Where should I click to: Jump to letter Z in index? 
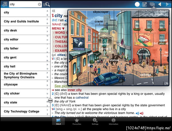click(x=47, y=114)
